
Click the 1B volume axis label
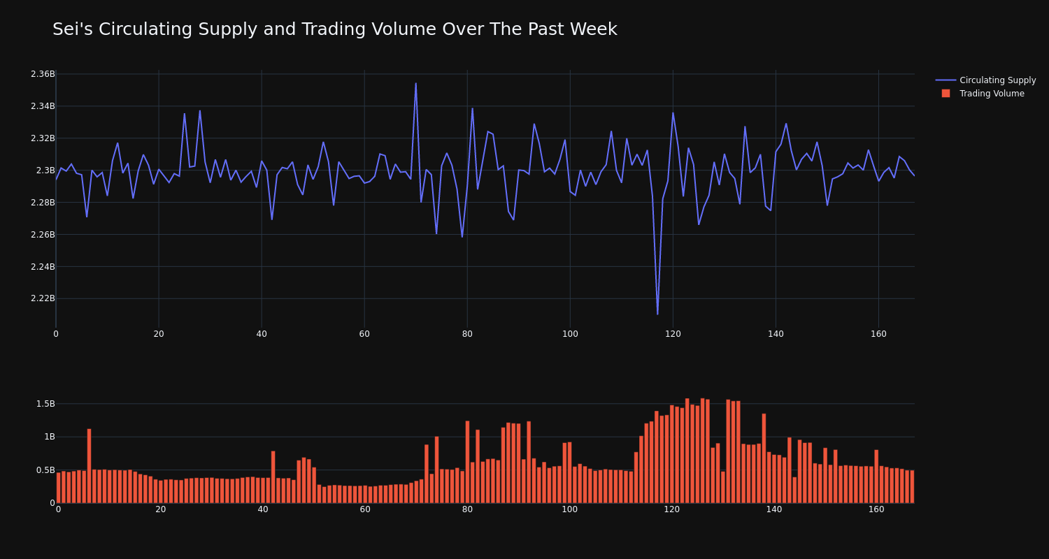point(49,437)
